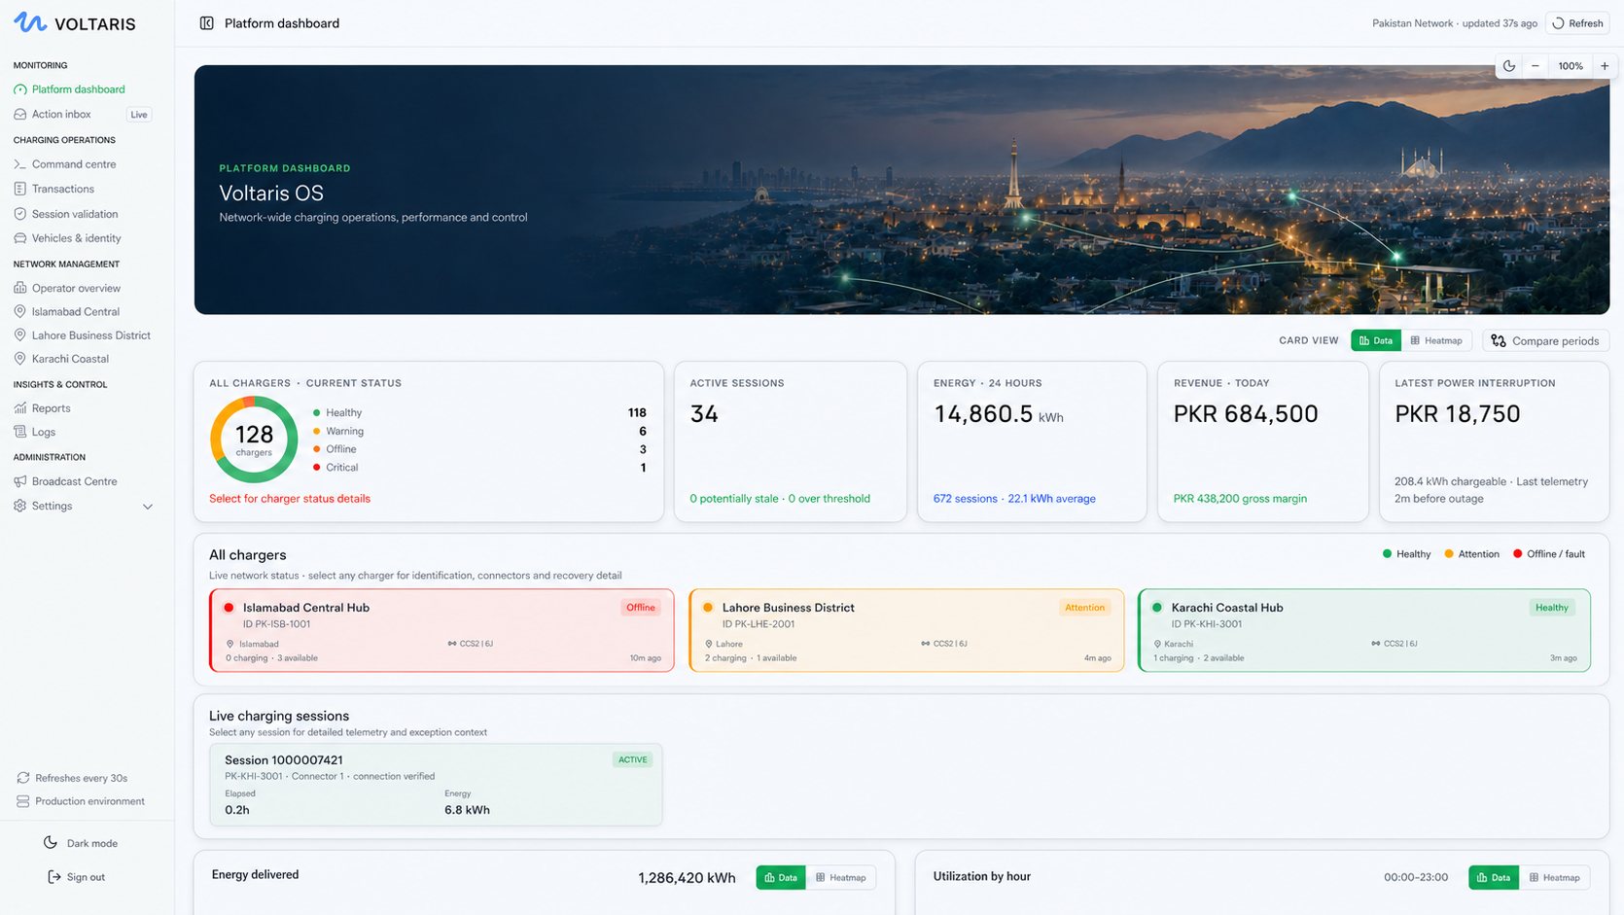Image resolution: width=1624 pixels, height=915 pixels.
Task: Click the Offline badge on Islamabad card
Action: pyautogui.click(x=641, y=608)
